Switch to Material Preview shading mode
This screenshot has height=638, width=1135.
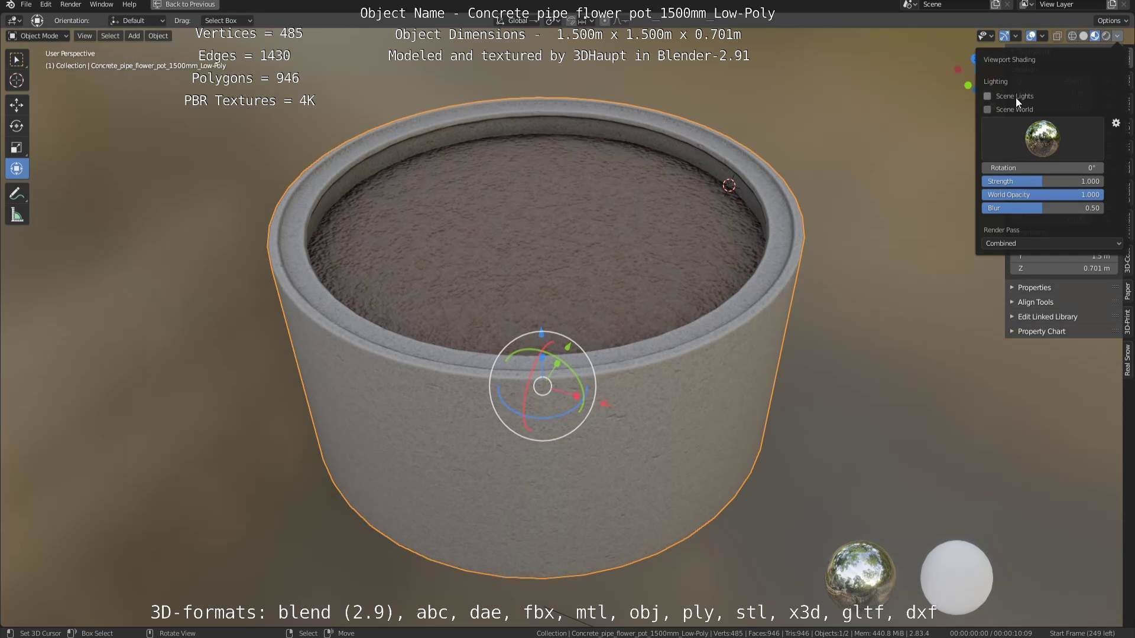pos(1095,36)
